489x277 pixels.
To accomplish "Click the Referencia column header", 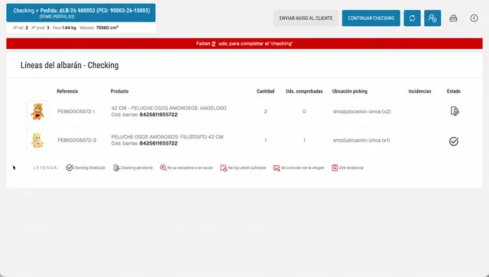I will [x=67, y=91].
